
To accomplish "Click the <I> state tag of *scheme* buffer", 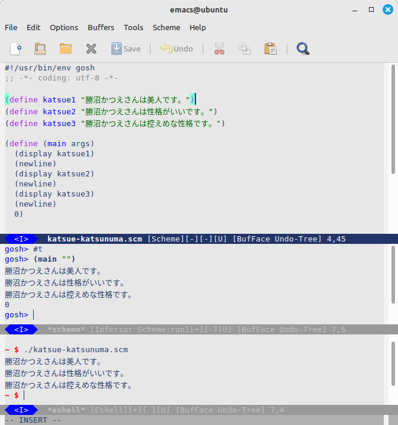I will 21,330.
